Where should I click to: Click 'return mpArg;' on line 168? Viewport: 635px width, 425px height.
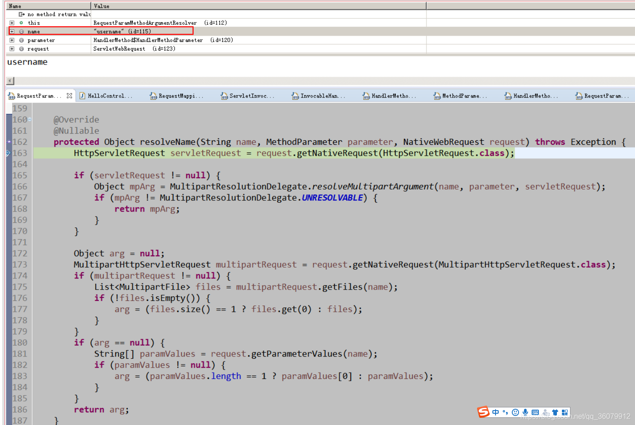[x=147, y=209]
